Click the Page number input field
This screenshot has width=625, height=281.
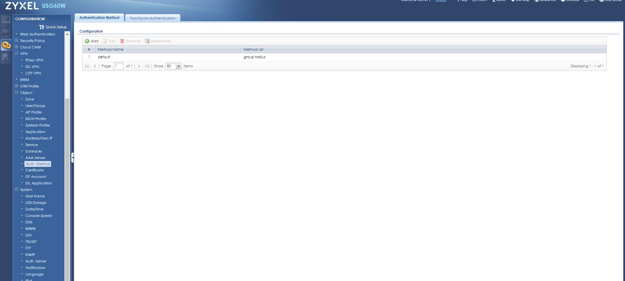point(118,66)
